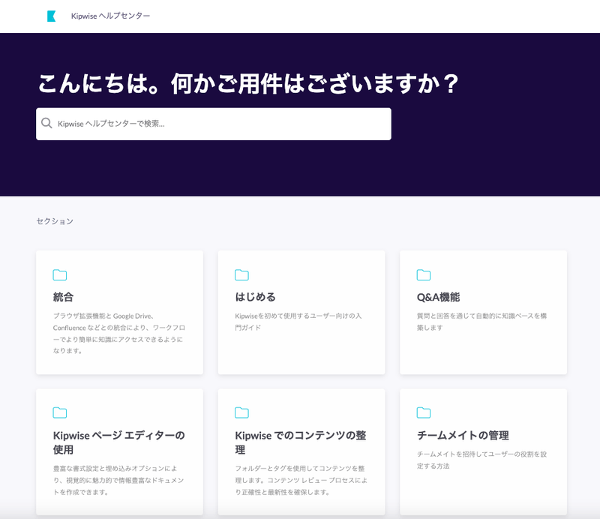Open the はじめる section title

click(x=255, y=297)
